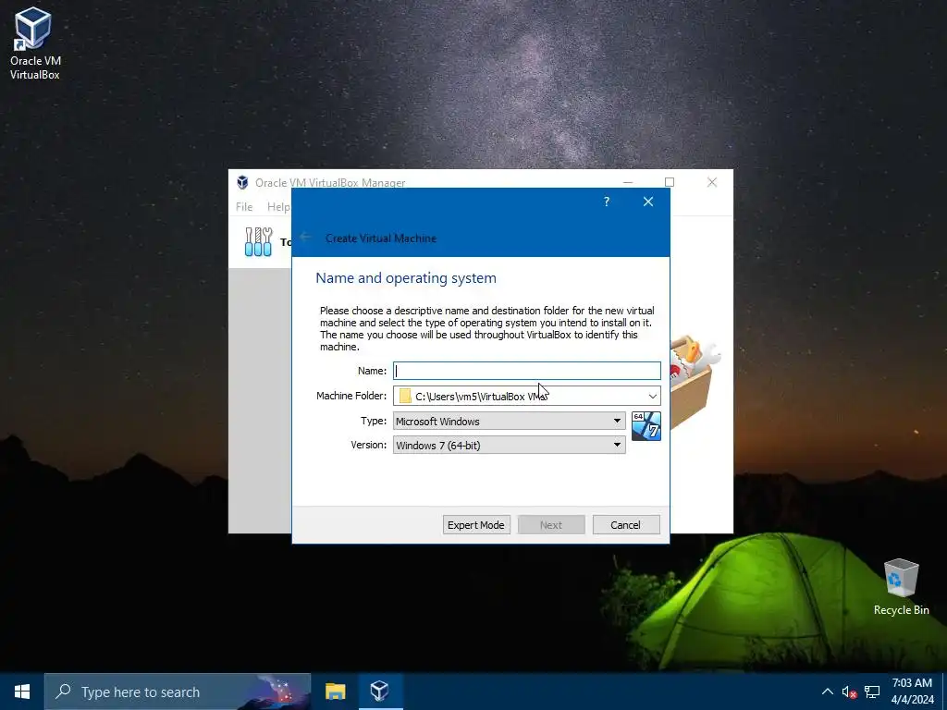The width and height of the screenshot is (947, 710).
Task: Click the Expert Mode button
Action: tap(476, 525)
